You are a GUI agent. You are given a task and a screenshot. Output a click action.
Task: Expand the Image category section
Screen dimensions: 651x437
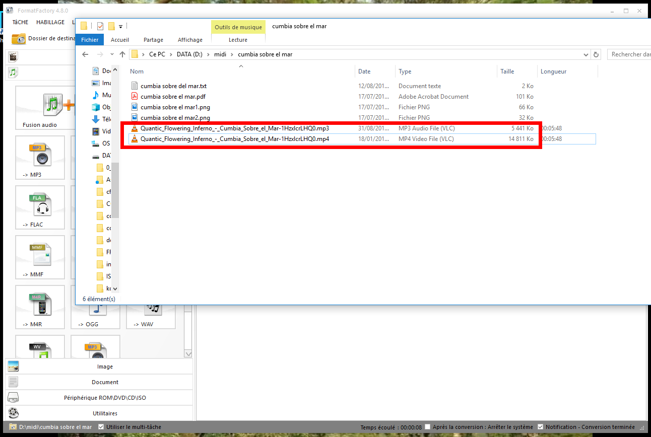(x=105, y=367)
